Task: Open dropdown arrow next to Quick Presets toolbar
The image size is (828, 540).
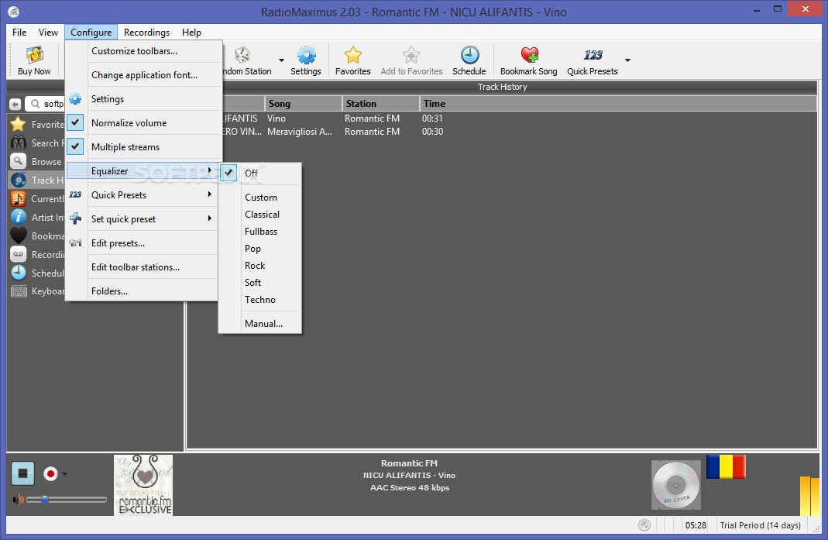Action: (627, 60)
